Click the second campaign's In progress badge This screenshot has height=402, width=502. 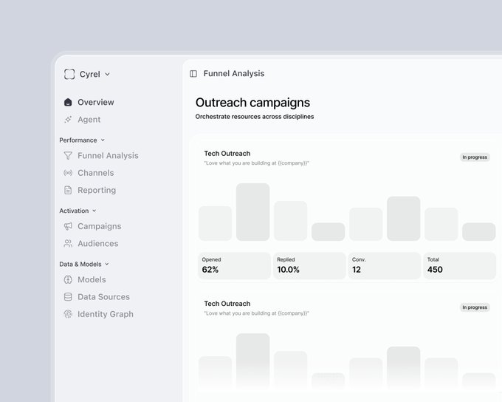pyautogui.click(x=475, y=307)
